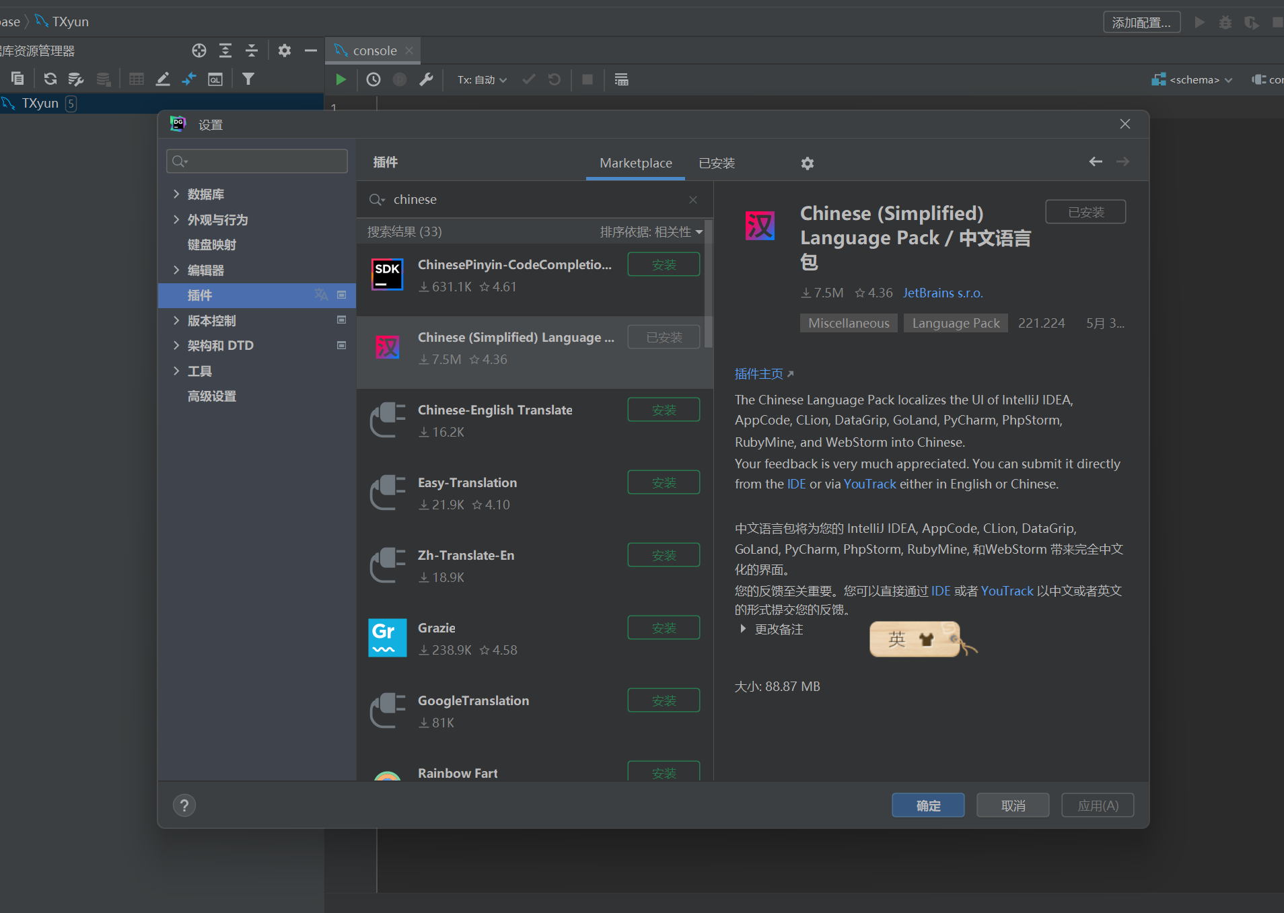Collapse all nodes in database explorer
Screen dimensions: 1284x913
[x=252, y=50]
